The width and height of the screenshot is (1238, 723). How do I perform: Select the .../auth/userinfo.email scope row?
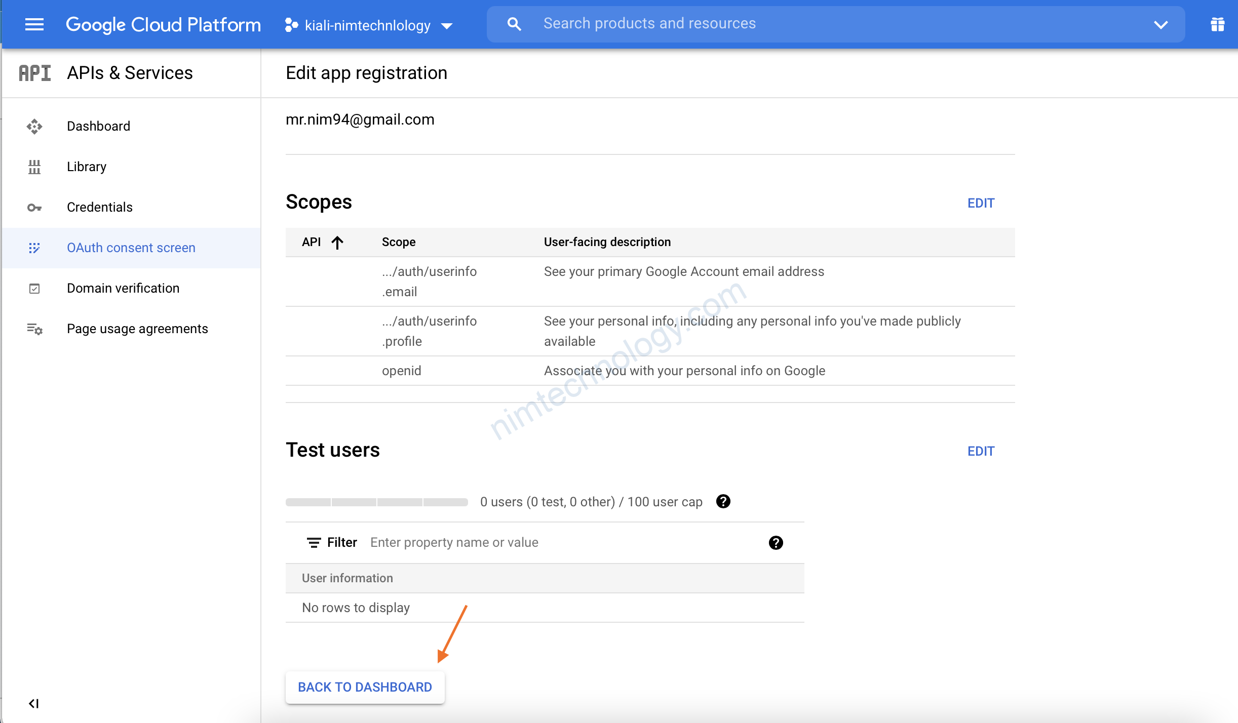(650, 282)
